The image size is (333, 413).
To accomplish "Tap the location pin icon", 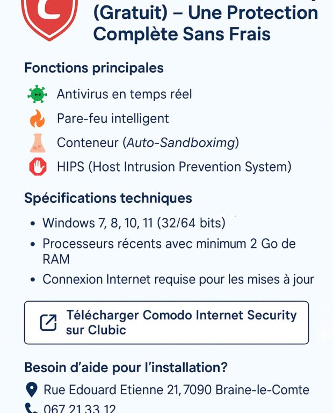I will pos(31,390).
